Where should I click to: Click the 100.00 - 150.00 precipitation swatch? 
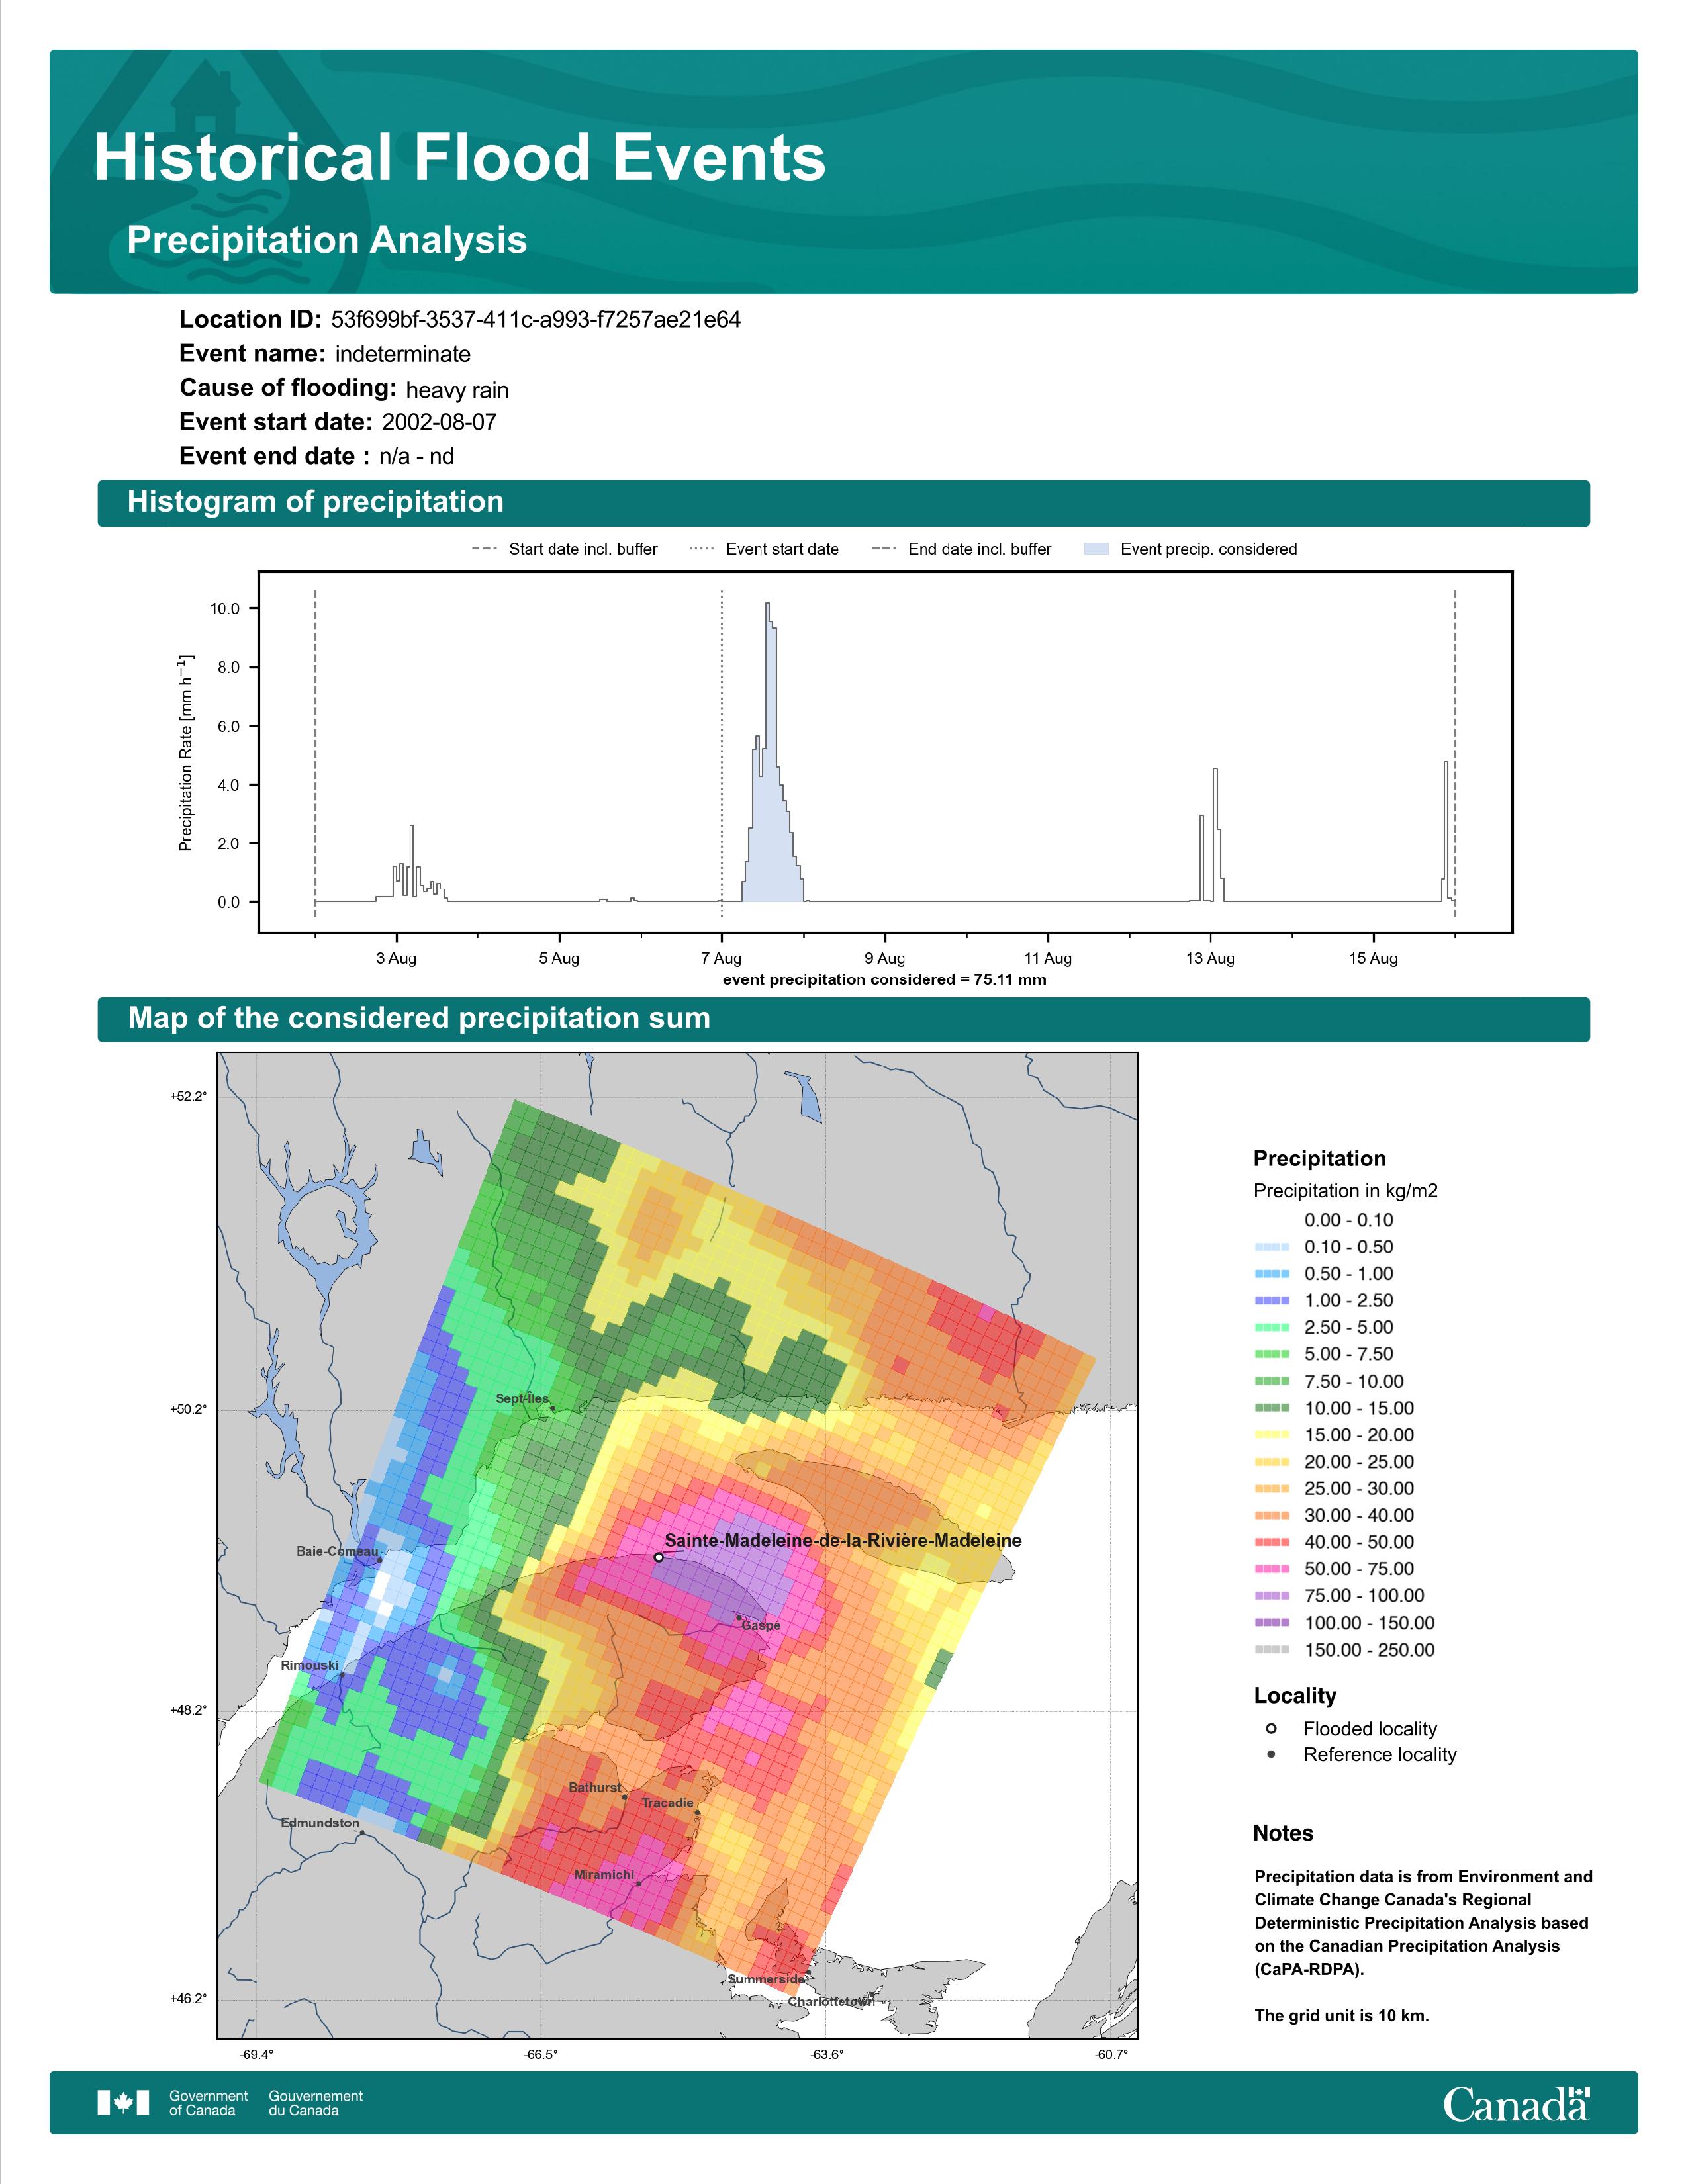click(1271, 1623)
